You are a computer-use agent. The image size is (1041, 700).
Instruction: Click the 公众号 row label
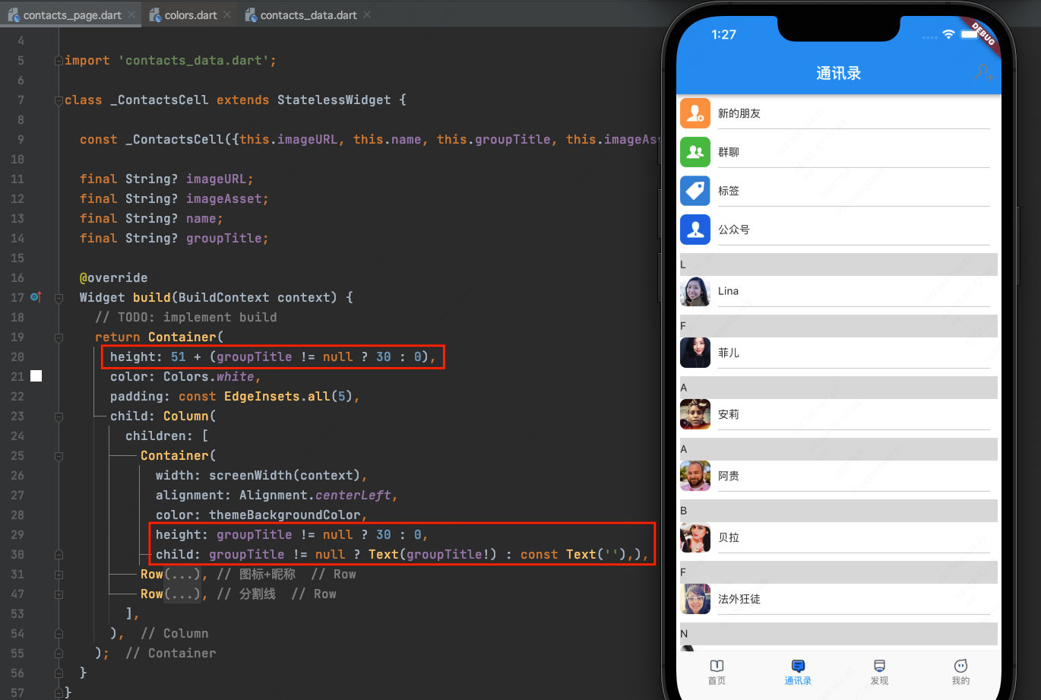click(x=734, y=230)
